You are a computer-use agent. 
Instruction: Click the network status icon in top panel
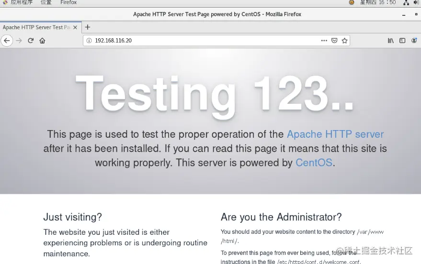(x=406, y=3)
